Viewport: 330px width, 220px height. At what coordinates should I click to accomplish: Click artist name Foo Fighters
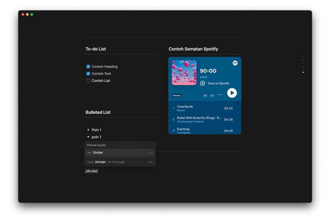coord(184,133)
